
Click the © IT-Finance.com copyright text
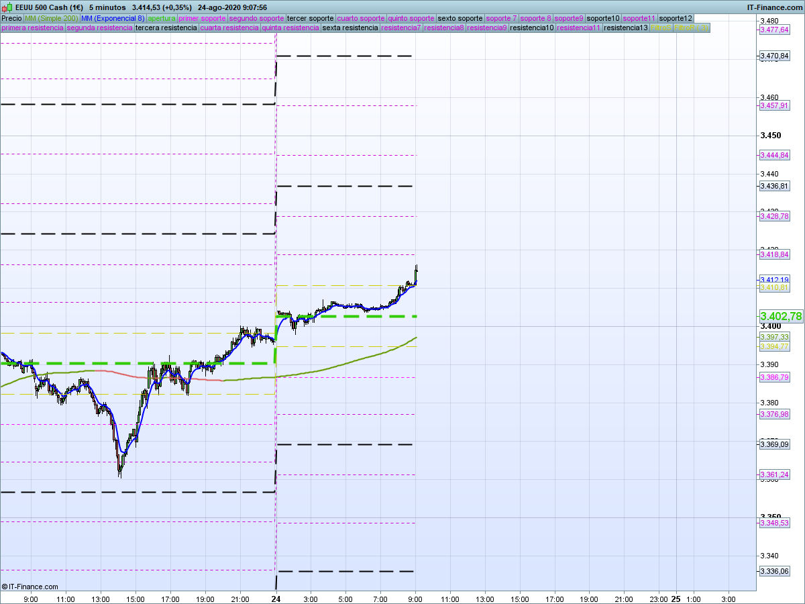pyautogui.click(x=30, y=587)
